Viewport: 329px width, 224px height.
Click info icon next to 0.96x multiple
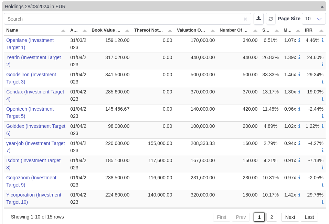click(x=299, y=109)
